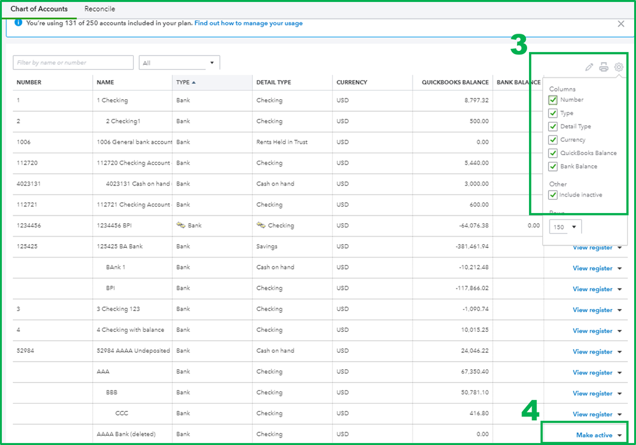The height and width of the screenshot is (445, 636).
Task: Uncheck the Type column checkbox
Action: [x=553, y=113]
